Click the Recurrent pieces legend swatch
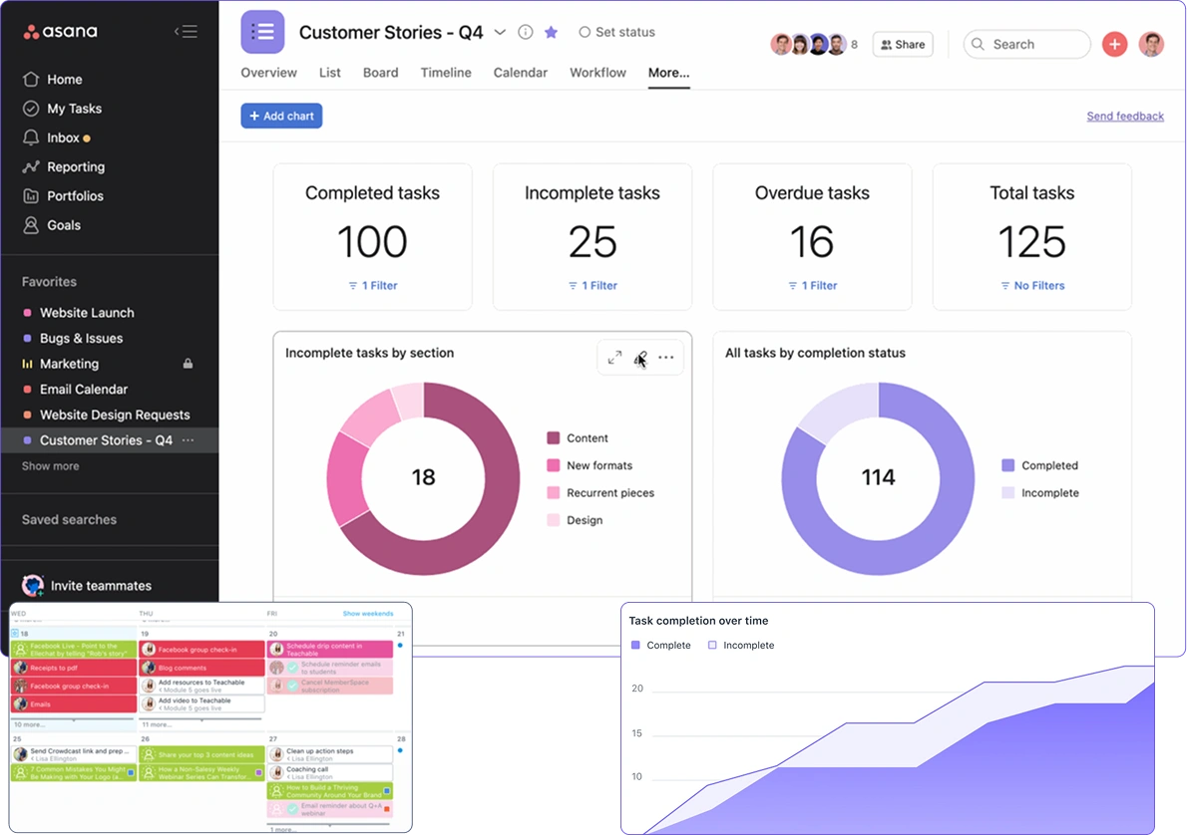Viewport: 1187px width, 835px height. (x=554, y=492)
